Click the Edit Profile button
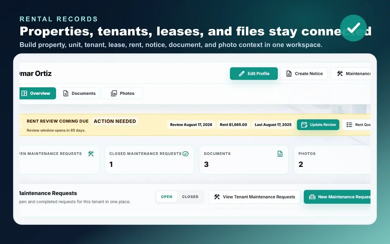 point(254,74)
